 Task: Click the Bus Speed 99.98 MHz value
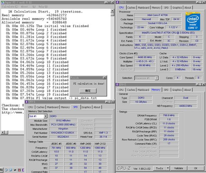144,65
